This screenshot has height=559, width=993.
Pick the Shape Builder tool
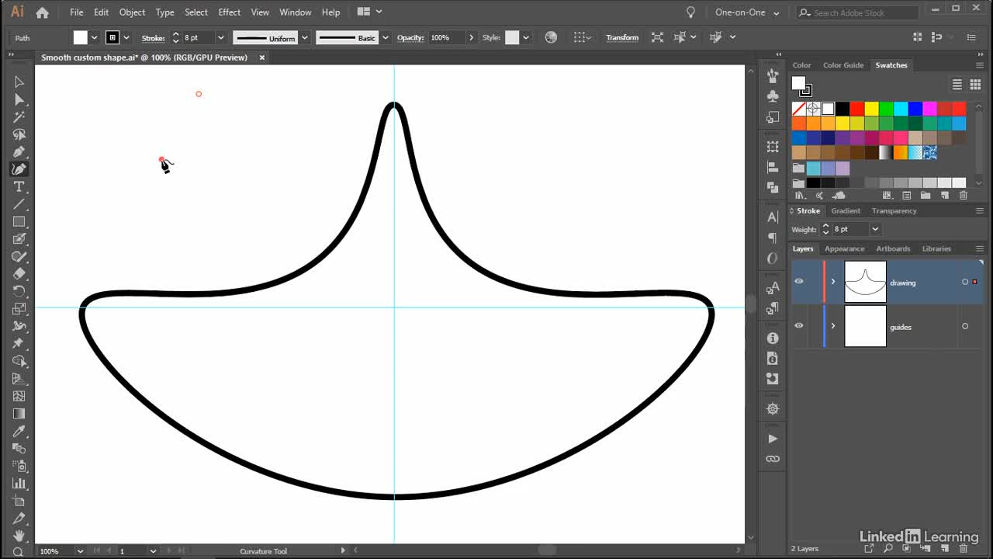click(x=19, y=361)
